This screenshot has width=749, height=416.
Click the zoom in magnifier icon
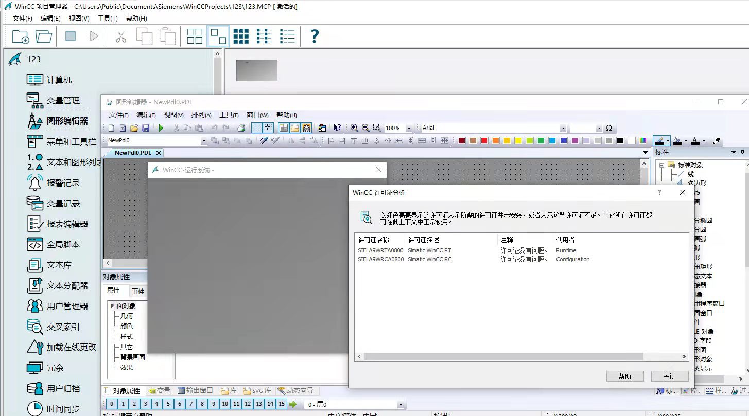pyautogui.click(x=354, y=128)
